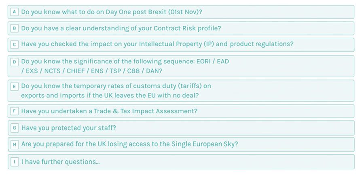Screen dimensions: 364x175
Task: Click the letter B key badge
Action: [x=15, y=28]
